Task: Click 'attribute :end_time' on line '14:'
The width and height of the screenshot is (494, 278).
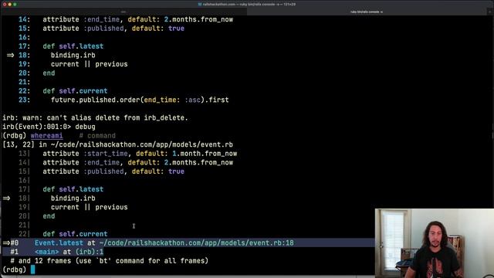Action: pyautogui.click(x=81, y=19)
